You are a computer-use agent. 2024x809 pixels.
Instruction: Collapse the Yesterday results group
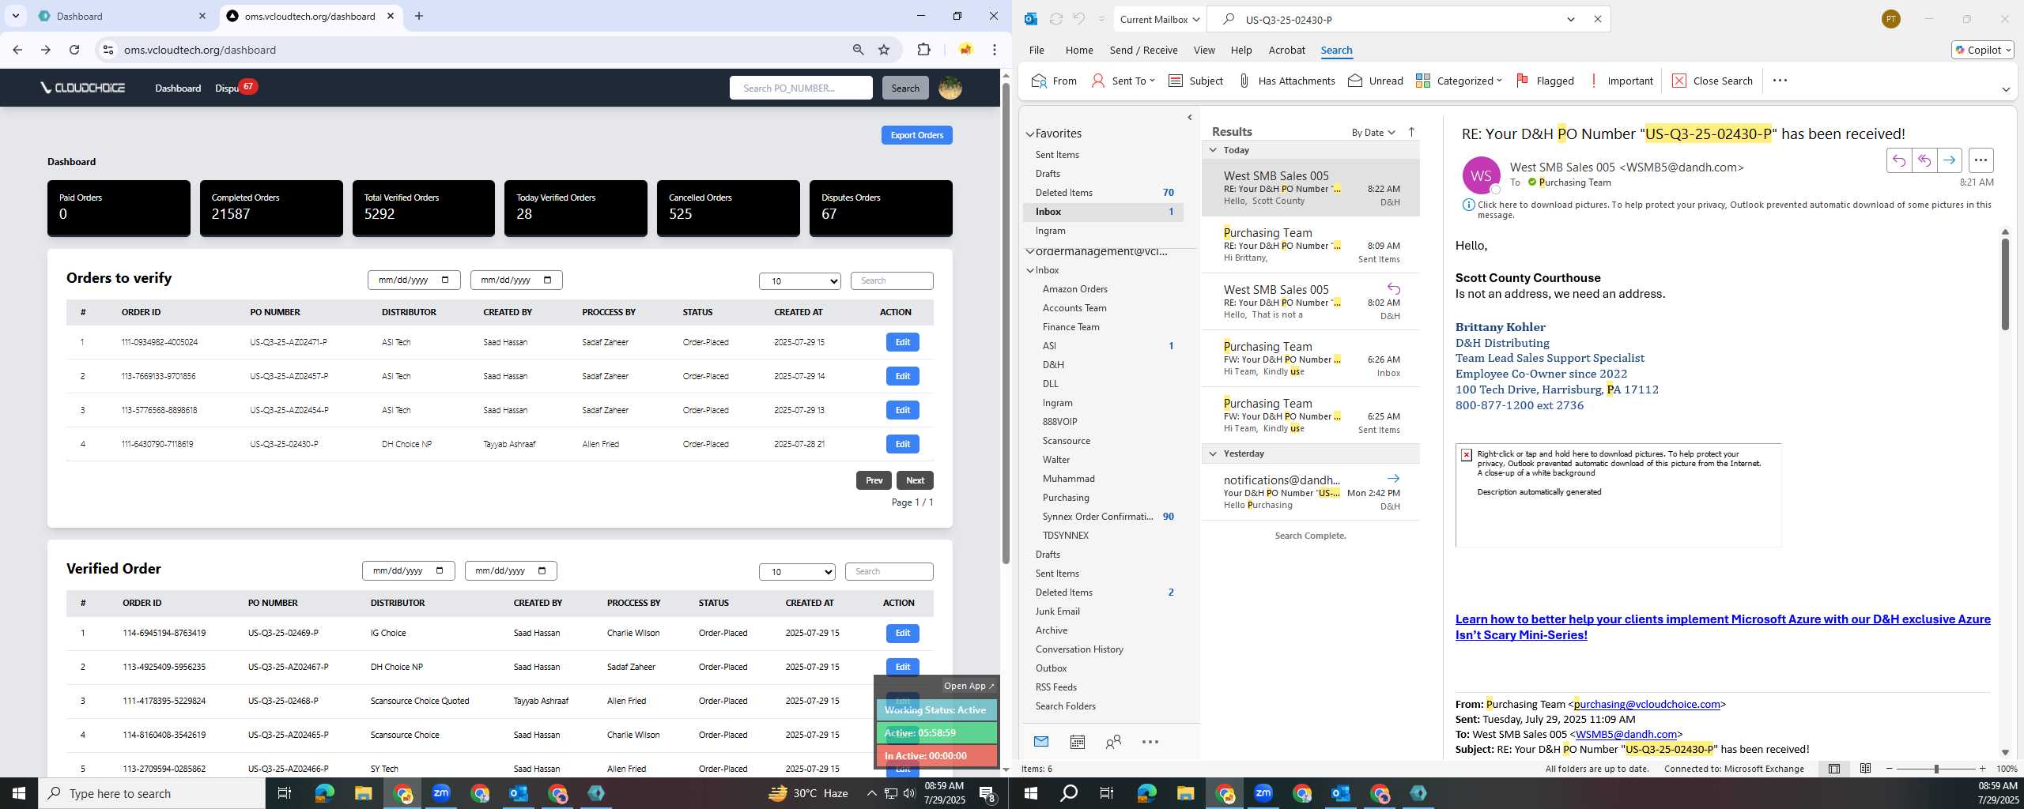(1213, 453)
